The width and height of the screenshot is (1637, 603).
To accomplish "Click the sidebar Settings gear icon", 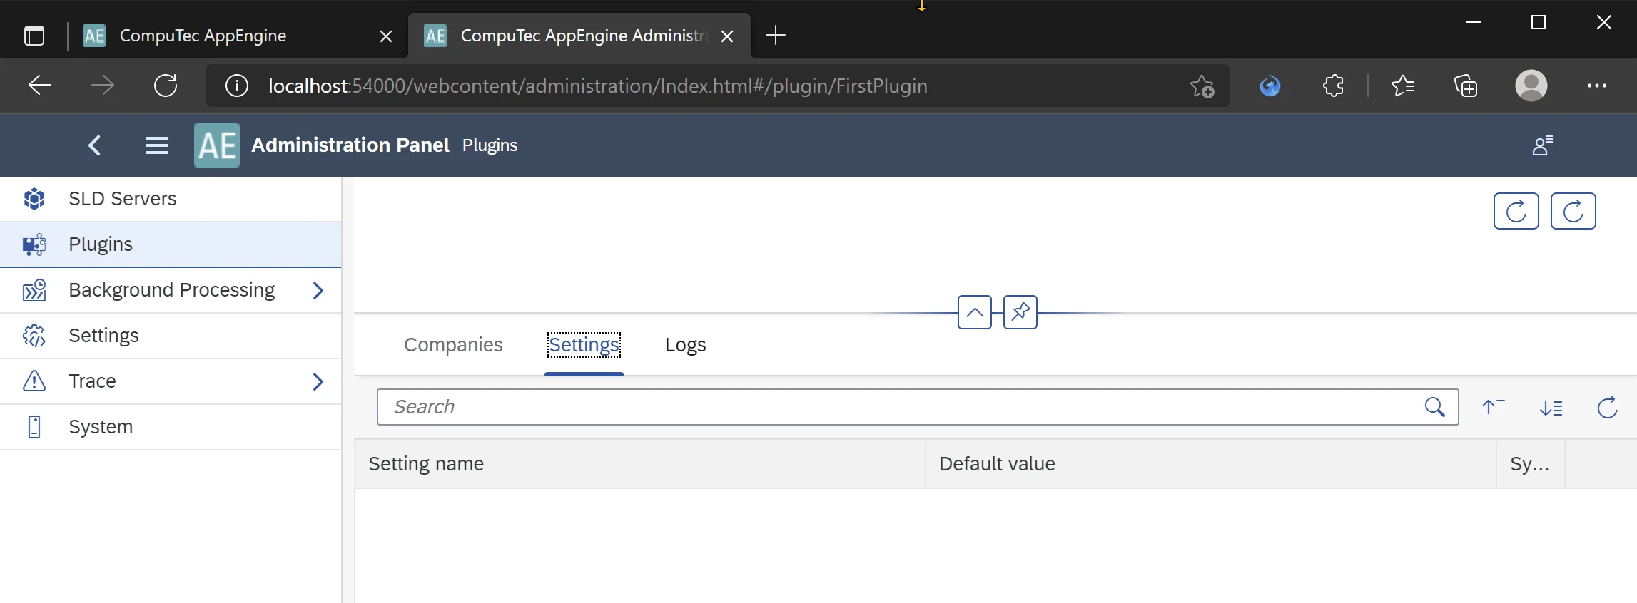I will pyautogui.click(x=34, y=336).
